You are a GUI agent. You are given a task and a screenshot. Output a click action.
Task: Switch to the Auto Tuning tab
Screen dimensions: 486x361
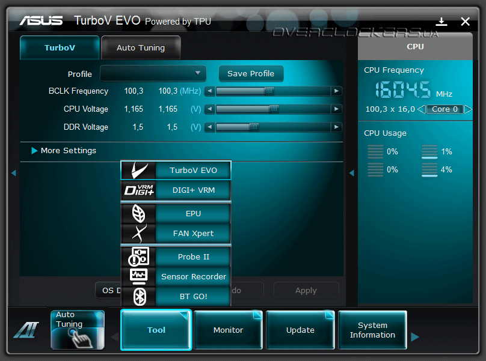pos(141,47)
